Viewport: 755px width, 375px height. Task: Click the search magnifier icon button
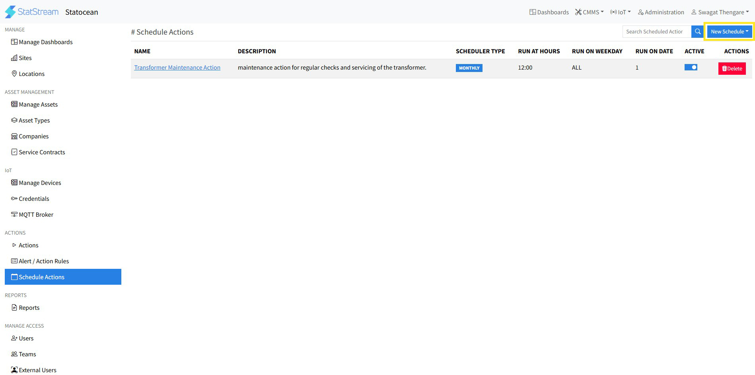697,32
